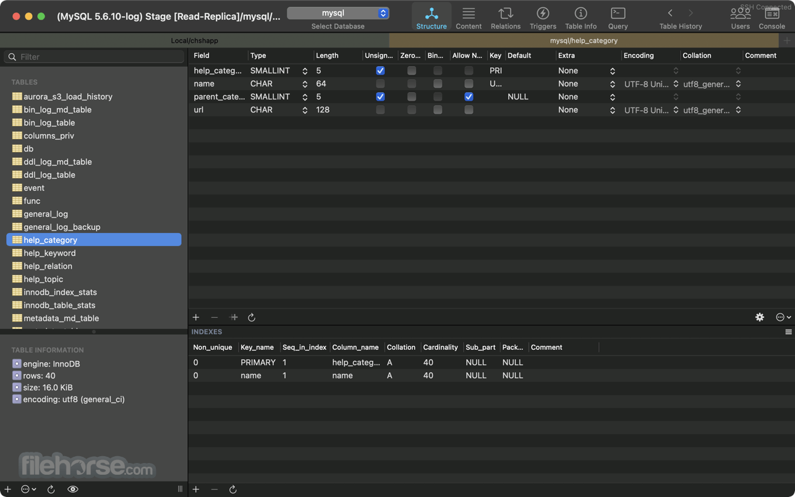Click the sidebar resize handle
The width and height of the screenshot is (795, 497).
(180, 489)
